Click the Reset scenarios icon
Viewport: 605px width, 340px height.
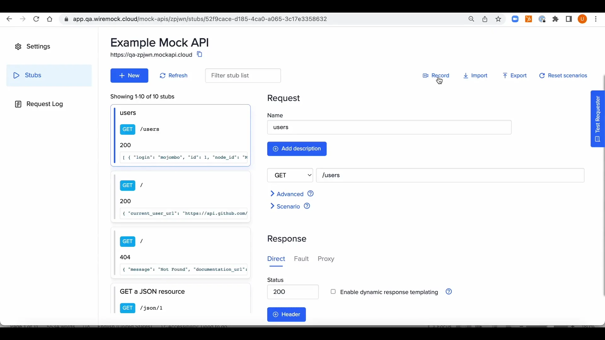tap(542, 76)
